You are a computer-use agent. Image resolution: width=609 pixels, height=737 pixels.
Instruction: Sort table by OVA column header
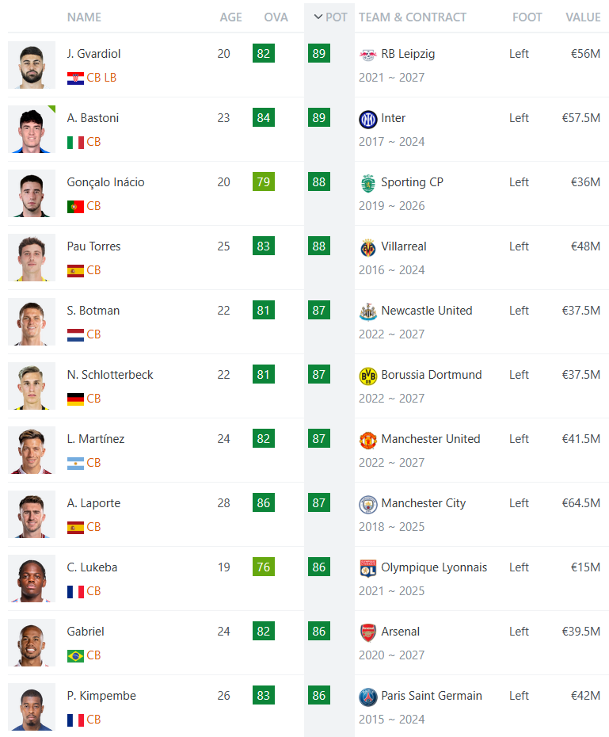pyautogui.click(x=276, y=17)
